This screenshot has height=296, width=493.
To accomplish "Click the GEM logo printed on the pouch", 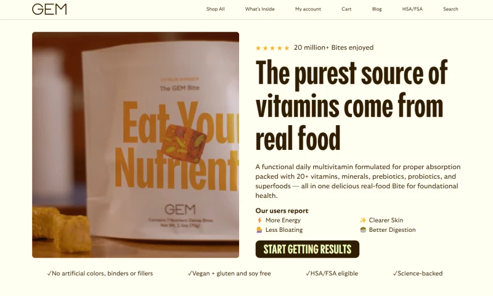I will coord(180,209).
